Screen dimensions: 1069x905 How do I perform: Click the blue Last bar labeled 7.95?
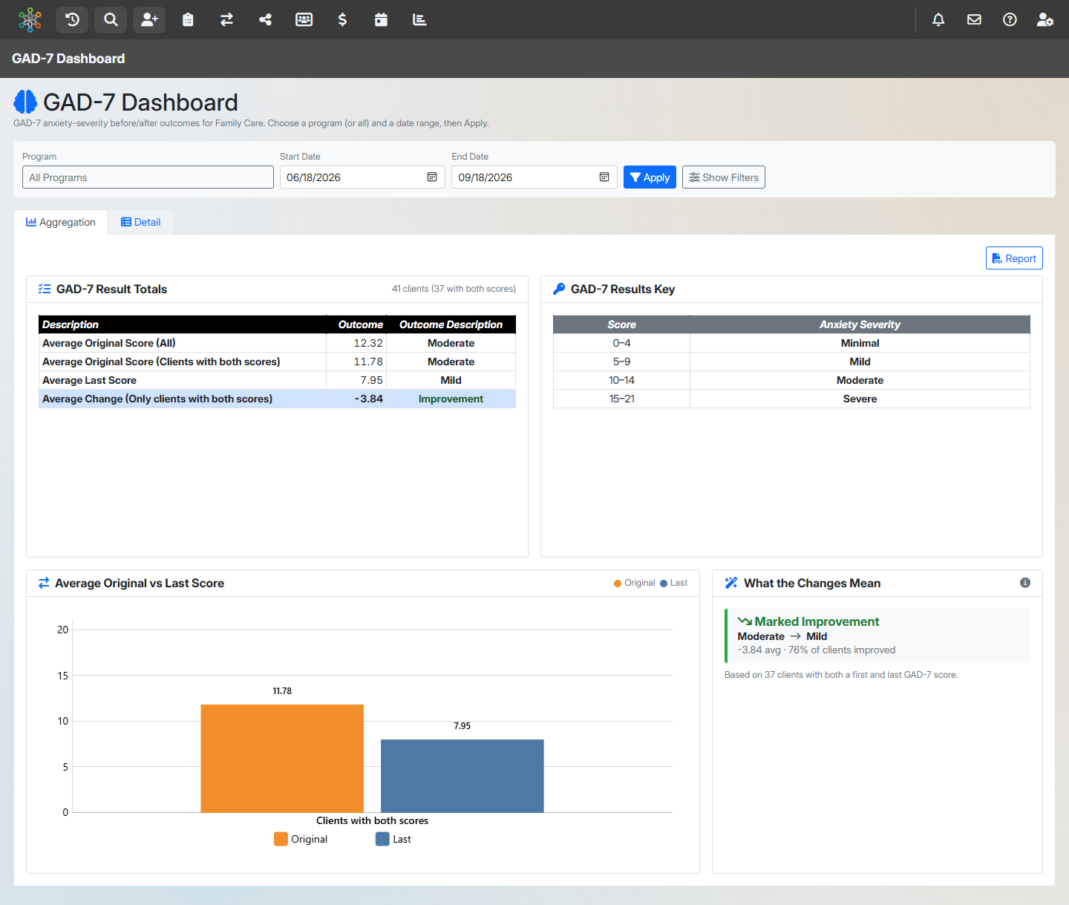[x=462, y=776]
